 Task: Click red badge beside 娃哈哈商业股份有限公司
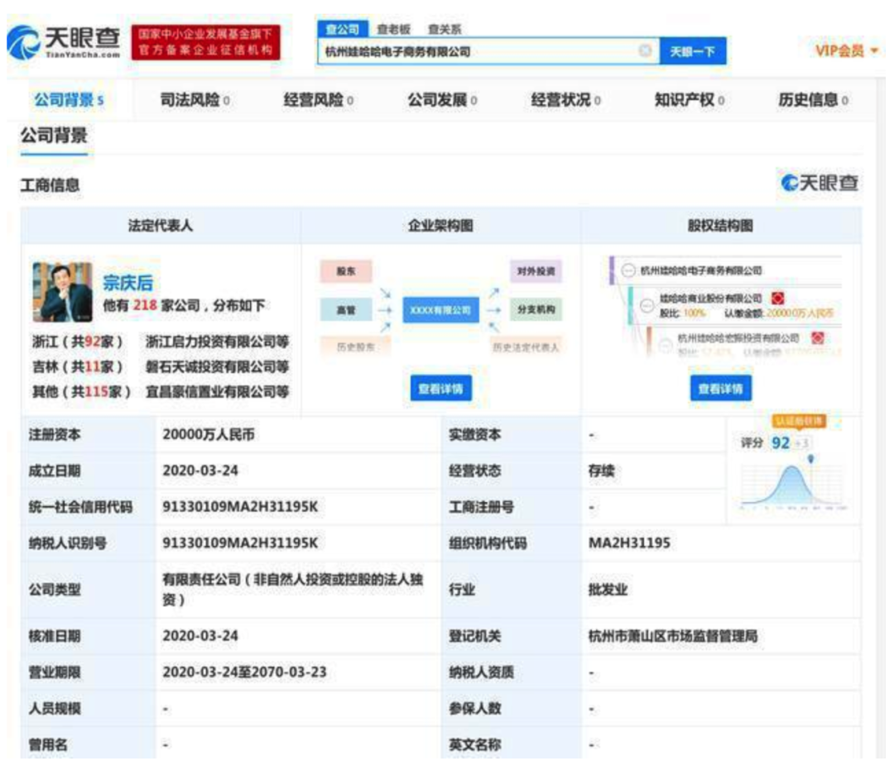(x=778, y=298)
